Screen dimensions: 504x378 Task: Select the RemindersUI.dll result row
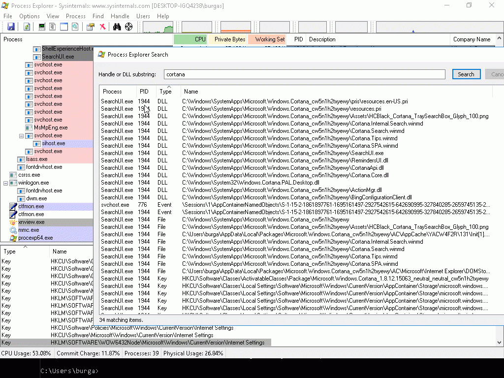[x=296, y=160]
